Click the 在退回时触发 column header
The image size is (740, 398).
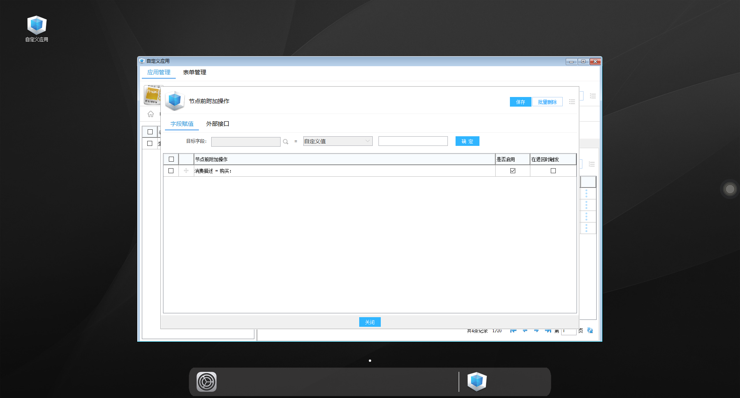coord(553,159)
